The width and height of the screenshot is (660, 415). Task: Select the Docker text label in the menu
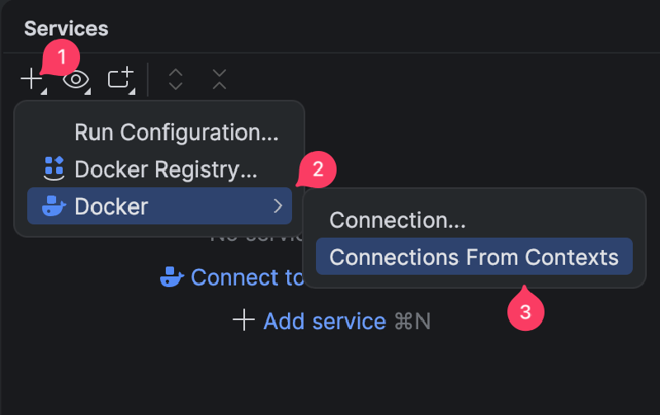pyautogui.click(x=111, y=205)
